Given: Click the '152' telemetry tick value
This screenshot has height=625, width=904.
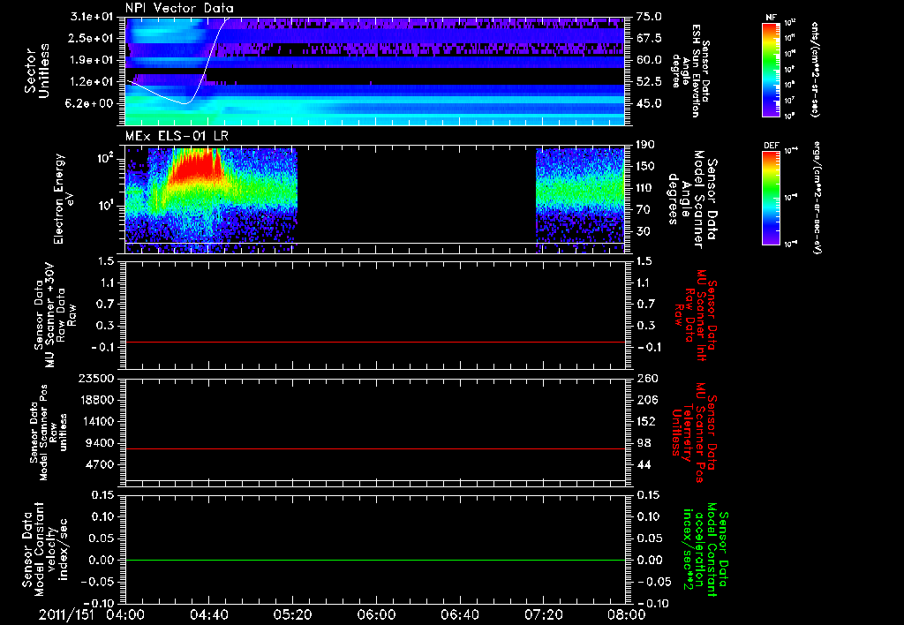Looking at the screenshot, I should coord(645,421).
